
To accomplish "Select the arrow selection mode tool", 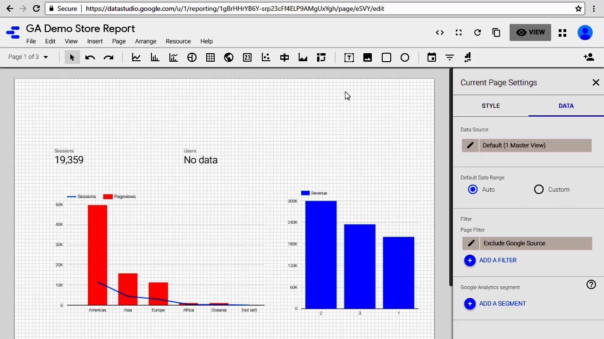I will tap(72, 57).
